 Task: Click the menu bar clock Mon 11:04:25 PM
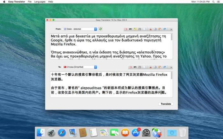tap(200, 2)
